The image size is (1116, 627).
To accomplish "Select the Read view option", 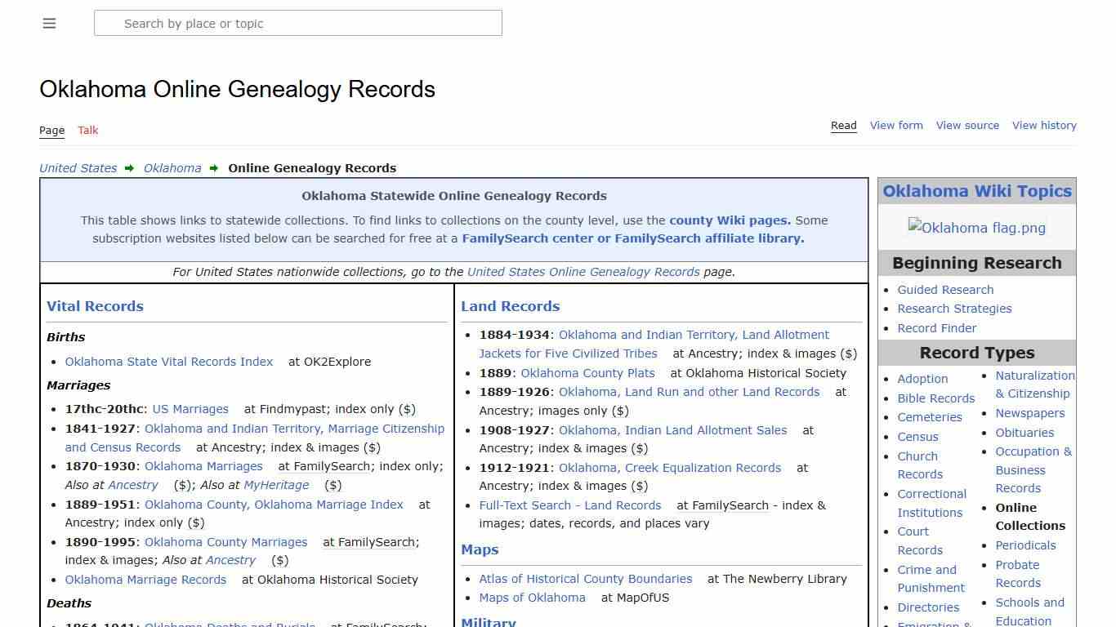I will click(x=843, y=125).
